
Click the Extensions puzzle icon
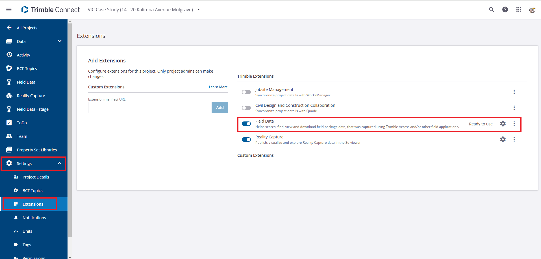(x=16, y=204)
